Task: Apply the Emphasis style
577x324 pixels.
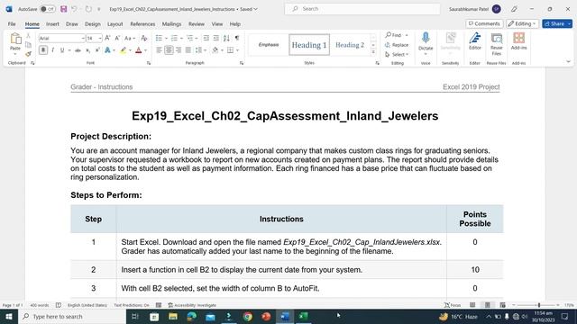Action: point(269,45)
